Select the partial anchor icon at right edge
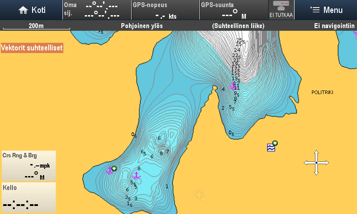 coord(355,33)
